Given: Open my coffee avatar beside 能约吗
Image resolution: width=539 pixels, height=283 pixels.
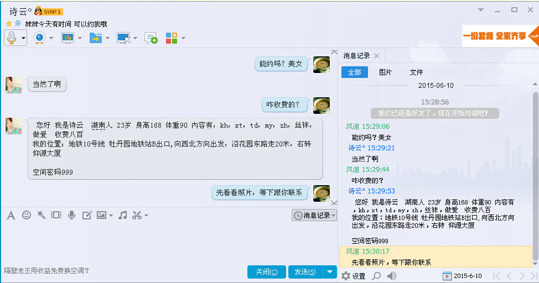Looking at the screenshot, I should coord(322,65).
